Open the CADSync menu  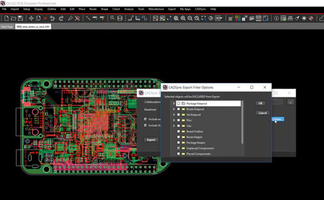click(x=200, y=9)
